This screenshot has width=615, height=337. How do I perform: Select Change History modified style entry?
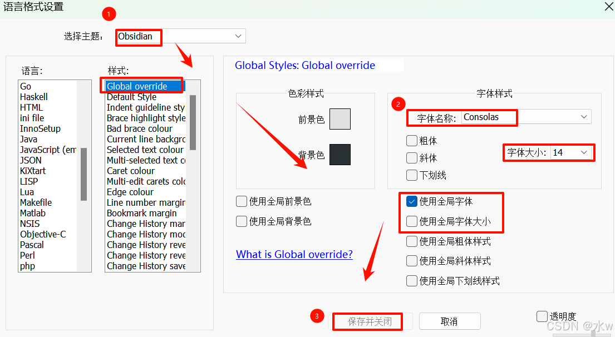(x=145, y=234)
